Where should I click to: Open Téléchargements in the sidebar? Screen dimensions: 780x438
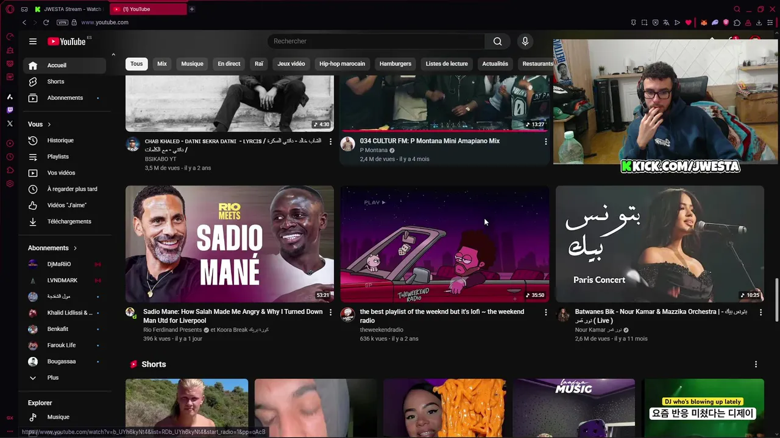pyautogui.click(x=64, y=221)
